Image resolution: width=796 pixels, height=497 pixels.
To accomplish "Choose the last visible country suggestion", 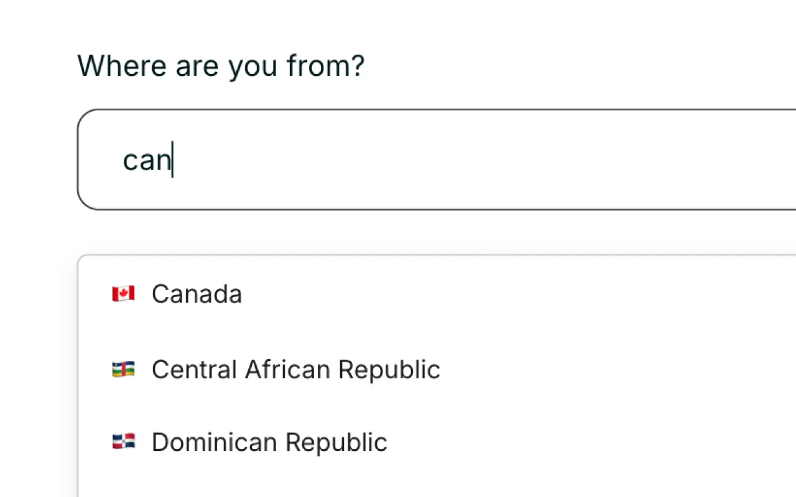I will point(269,442).
